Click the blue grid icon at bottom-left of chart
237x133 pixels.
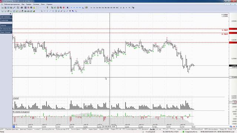pos(14,126)
